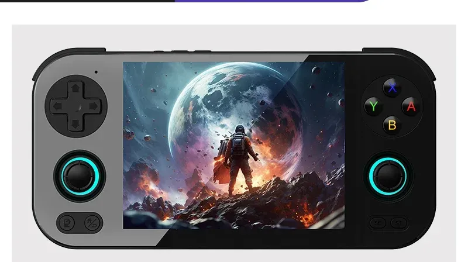Click the SE select button
The width and height of the screenshot is (468, 262).
(378, 223)
